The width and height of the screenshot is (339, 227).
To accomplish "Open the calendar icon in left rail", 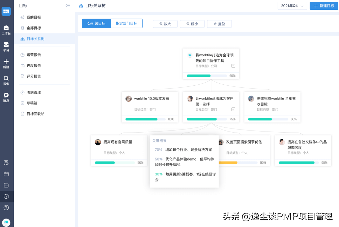I will tap(6, 174).
